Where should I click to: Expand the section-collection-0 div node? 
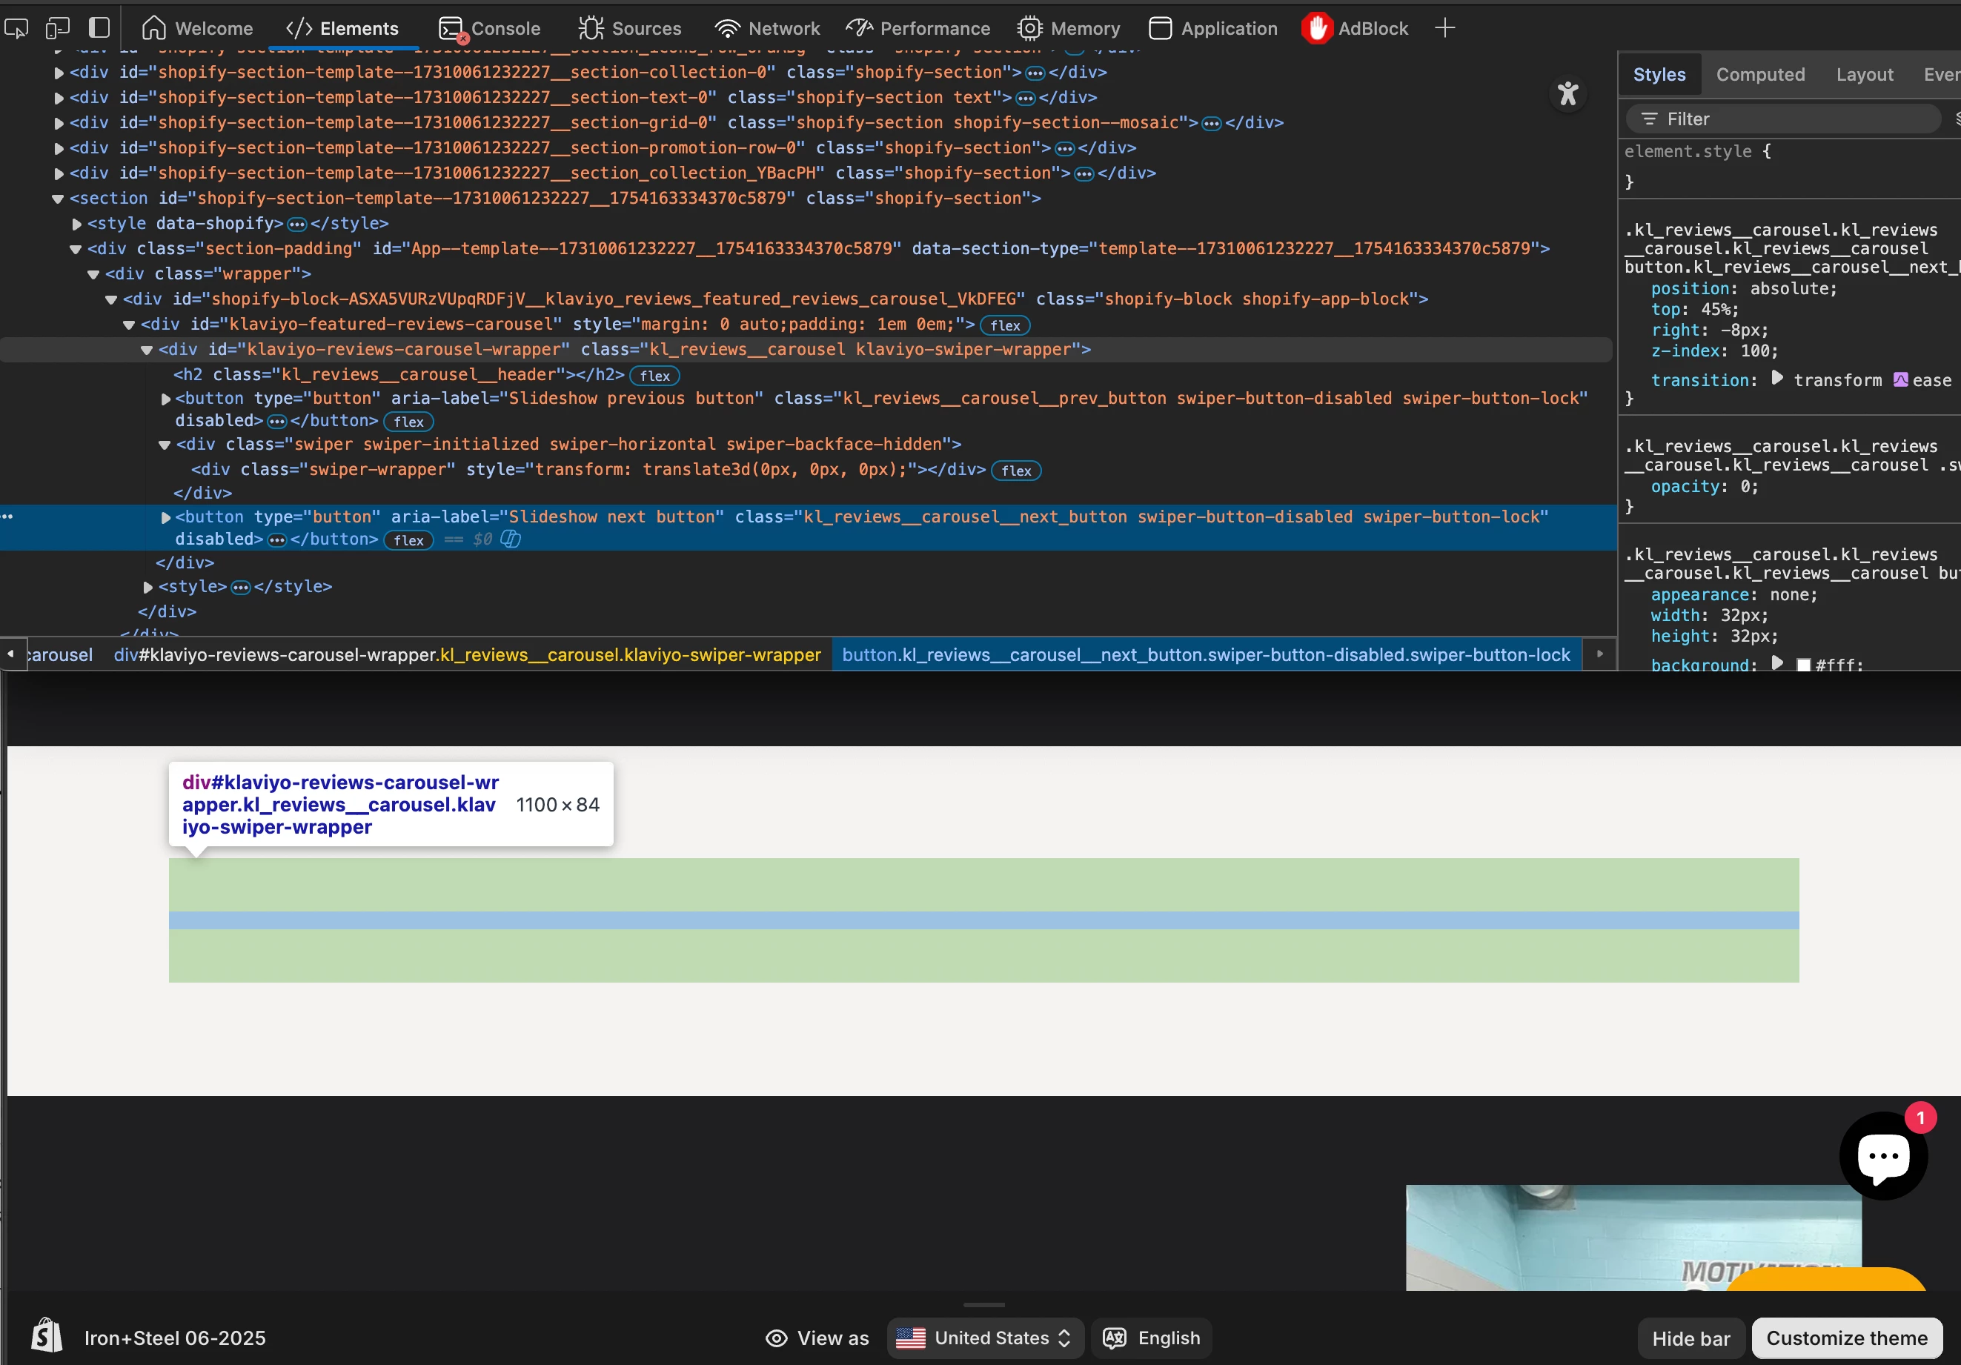(x=59, y=73)
